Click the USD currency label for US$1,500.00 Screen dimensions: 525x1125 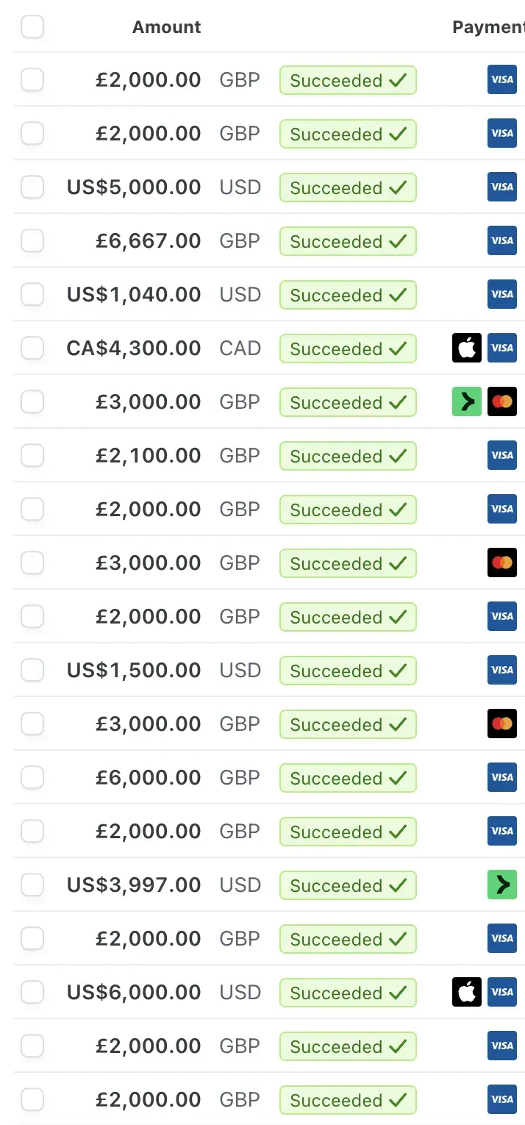click(x=240, y=670)
